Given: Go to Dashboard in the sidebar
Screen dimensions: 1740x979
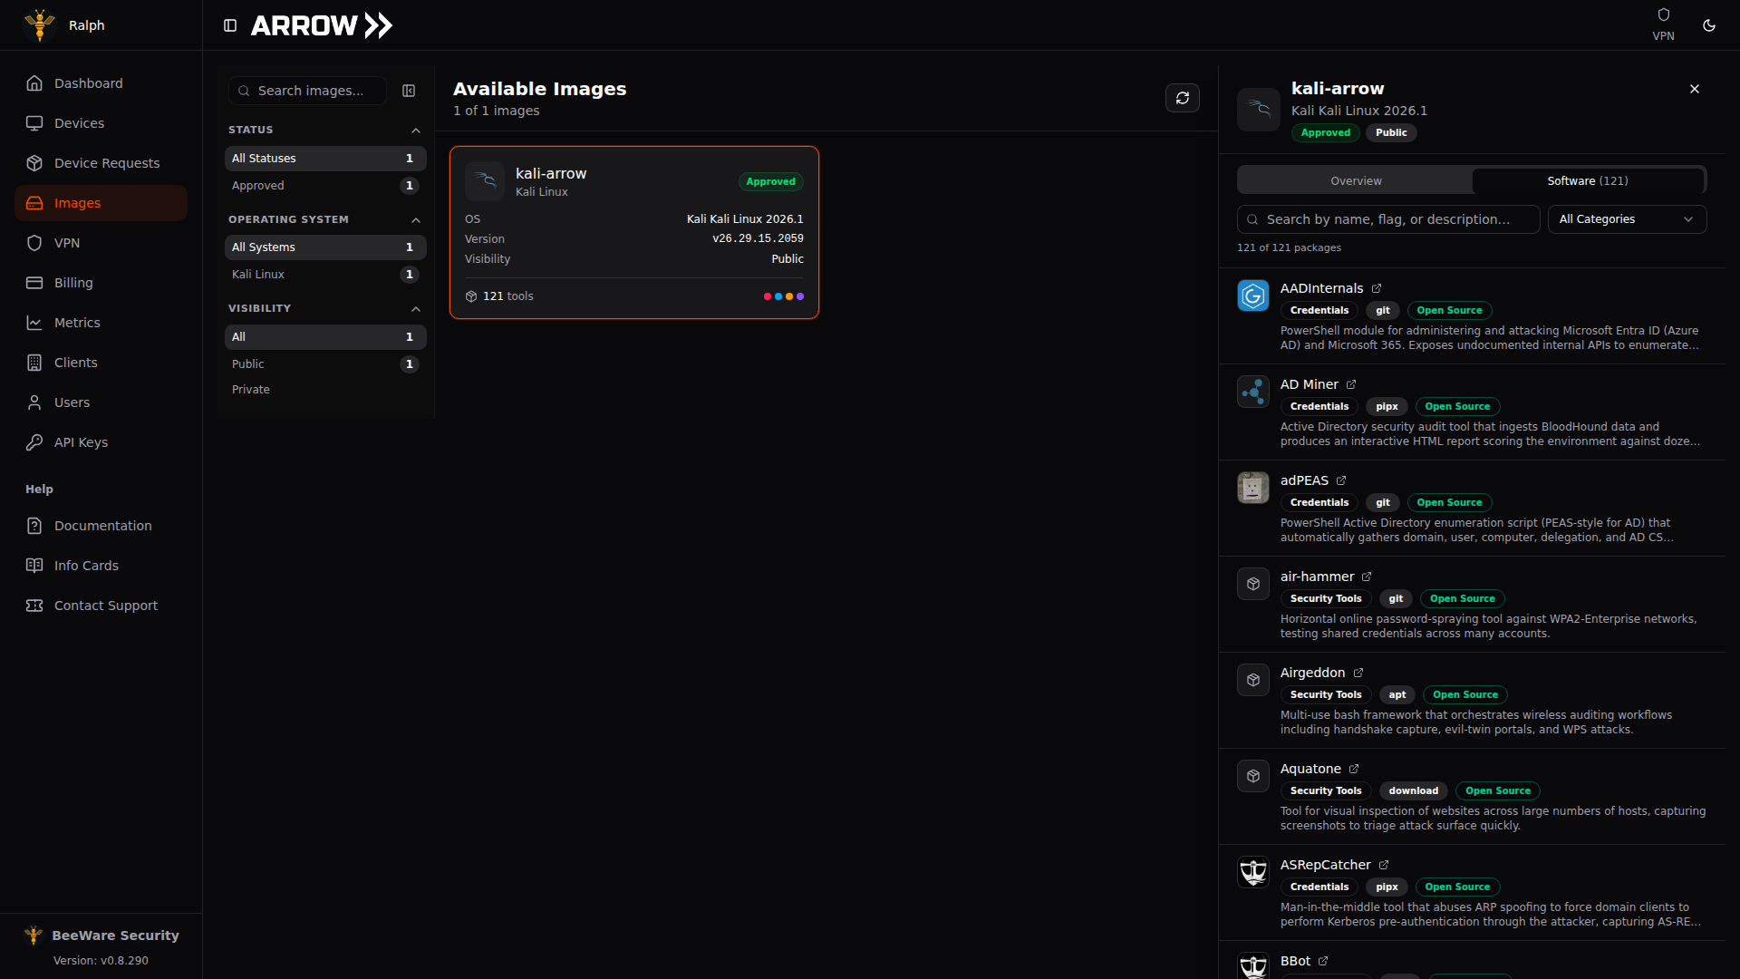Looking at the screenshot, I should (101, 83).
